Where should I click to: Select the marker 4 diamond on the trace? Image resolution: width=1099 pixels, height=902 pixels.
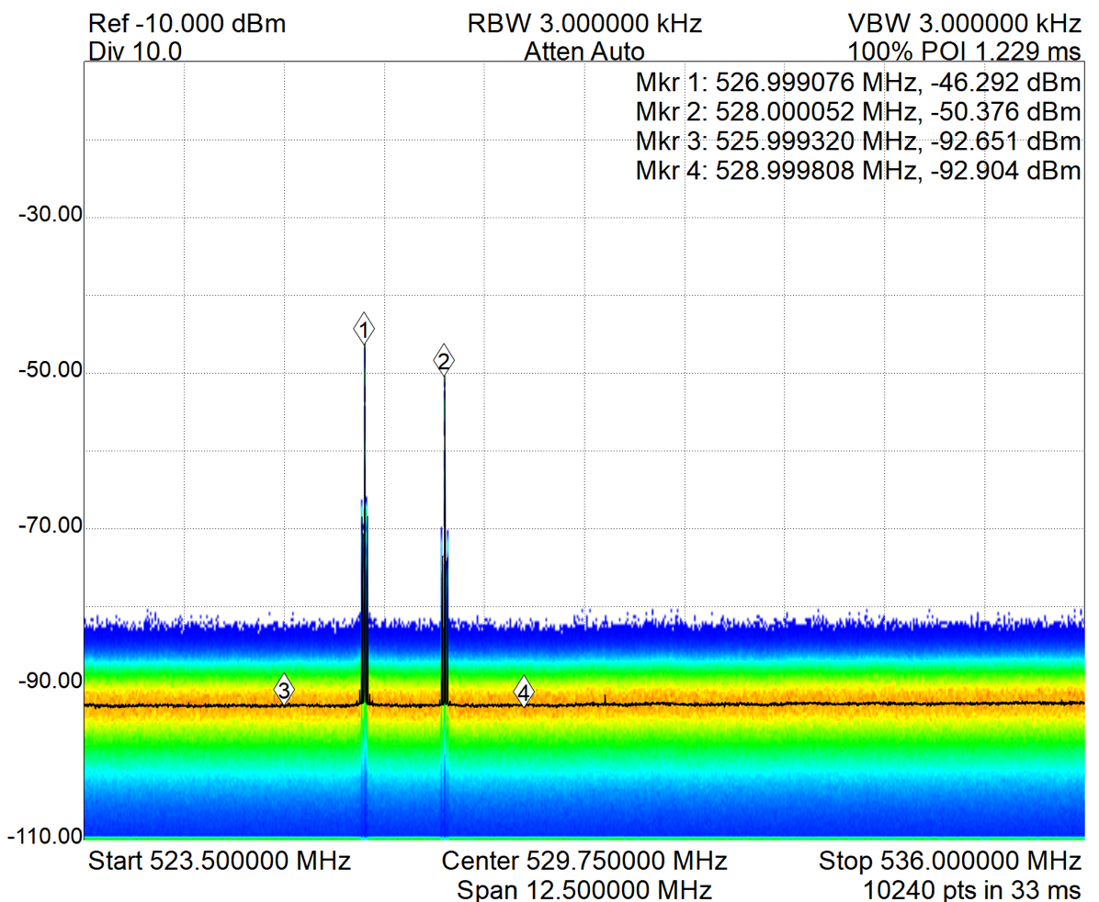coord(523,693)
